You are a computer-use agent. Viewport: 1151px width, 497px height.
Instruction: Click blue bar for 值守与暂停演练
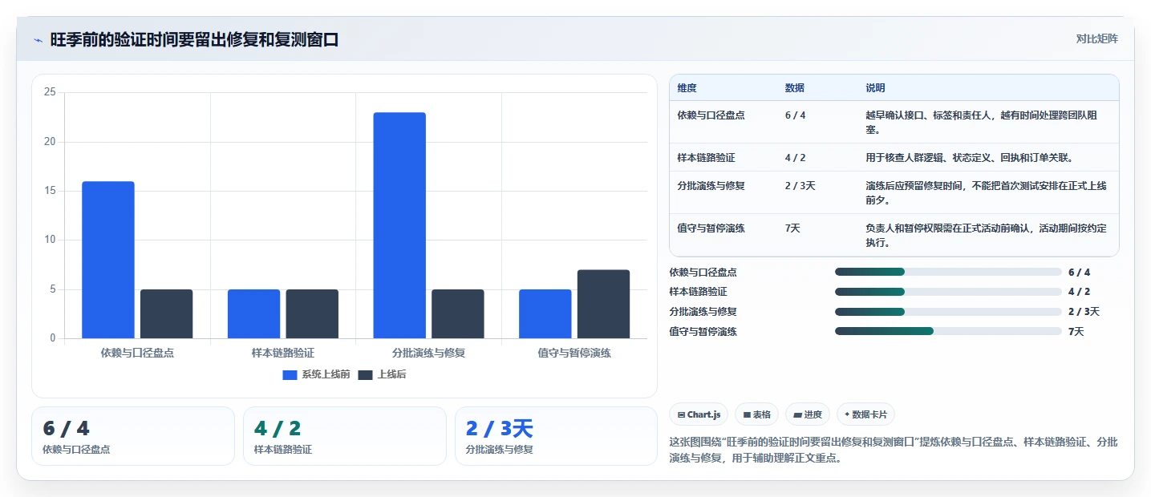(x=545, y=313)
